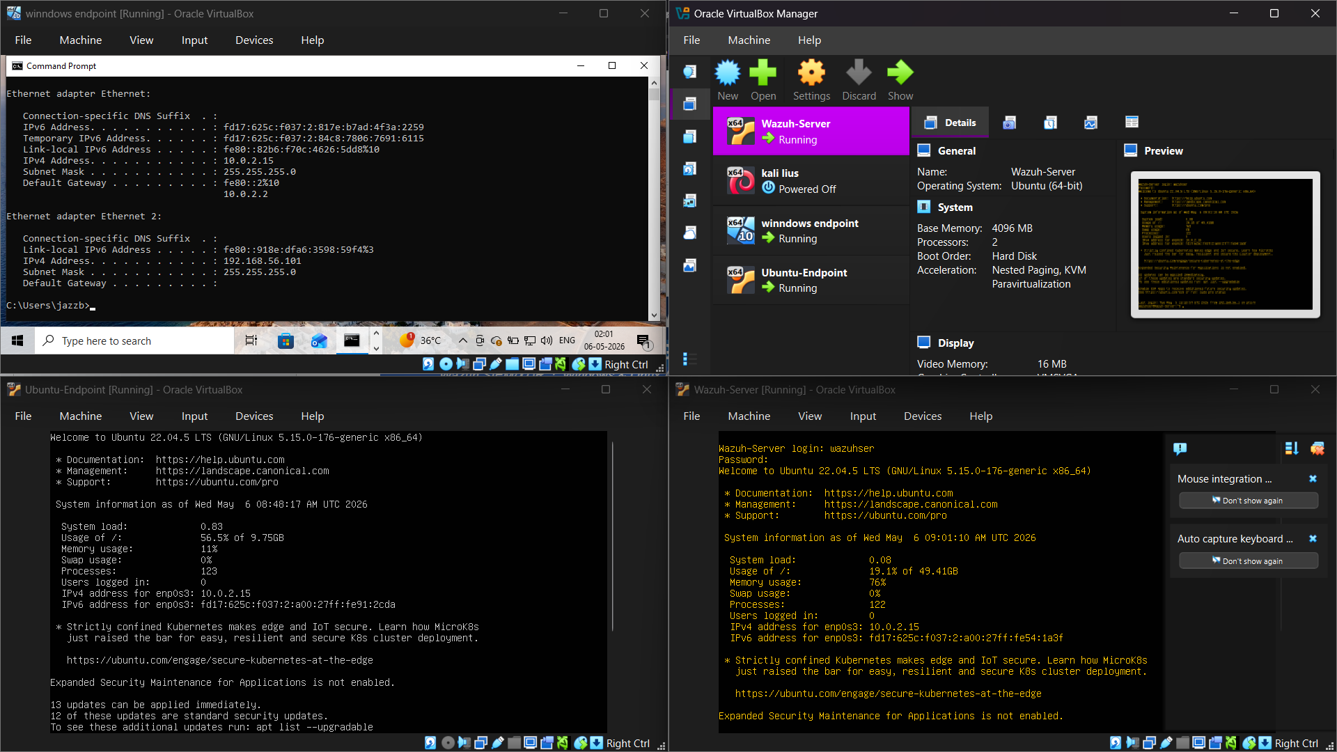Click optical disk indicator in winndows endpoint status bar
This screenshot has width=1337, height=752.
(x=446, y=364)
